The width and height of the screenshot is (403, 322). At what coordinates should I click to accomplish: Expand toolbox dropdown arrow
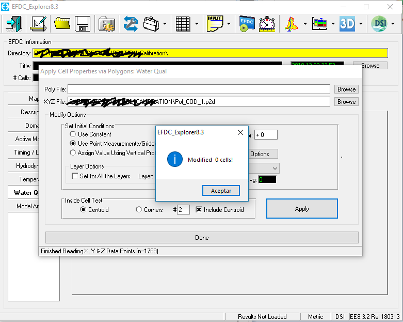tap(165, 24)
